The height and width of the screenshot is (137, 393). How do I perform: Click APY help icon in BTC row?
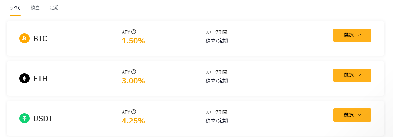[x=134, y=32]
